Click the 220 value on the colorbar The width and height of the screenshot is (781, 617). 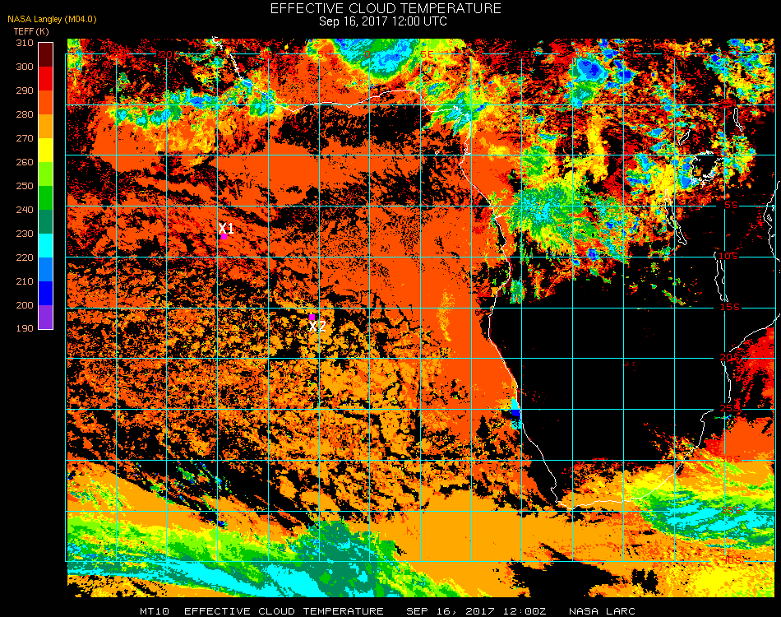point(25,257)
